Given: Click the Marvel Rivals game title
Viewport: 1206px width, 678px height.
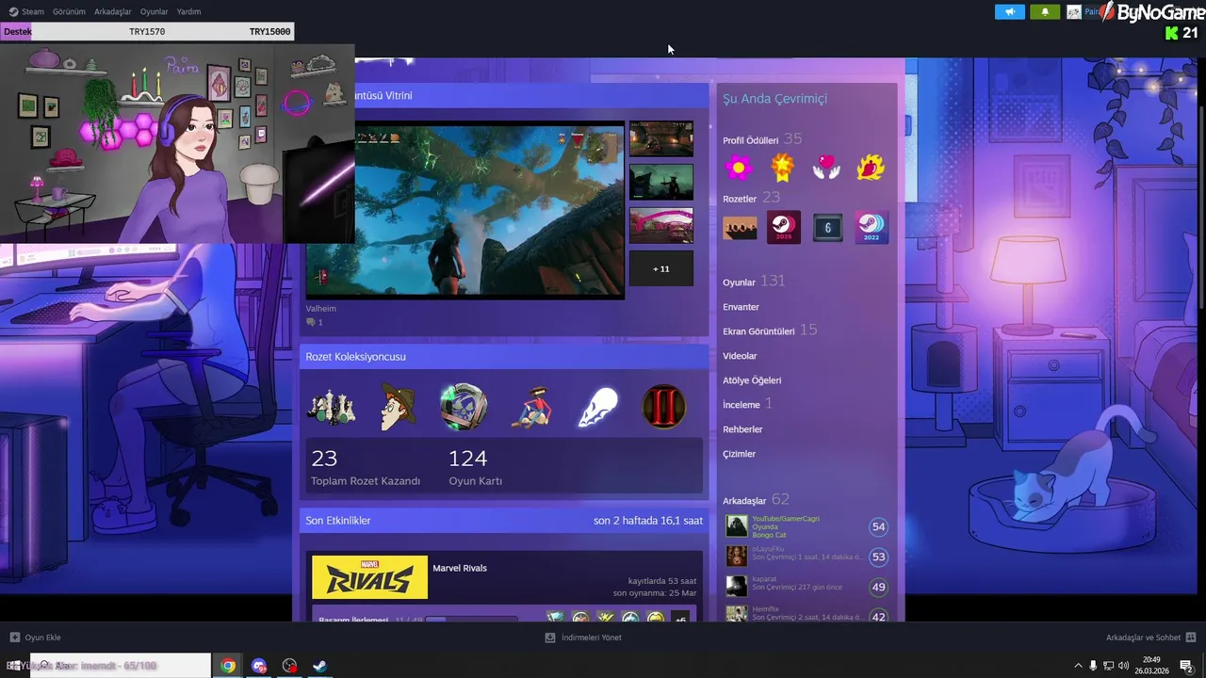Looking at the screenshot, I should (x=460, y=568).
